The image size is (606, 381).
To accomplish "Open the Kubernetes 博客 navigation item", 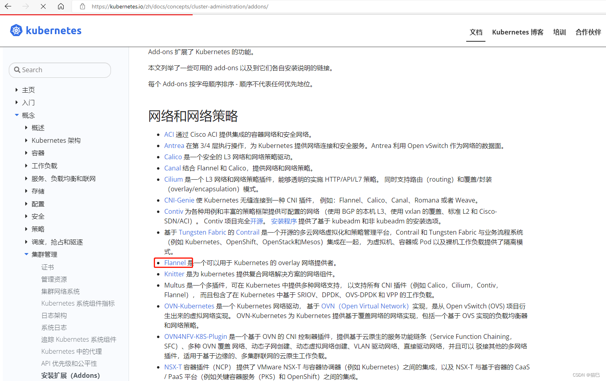I will (517, 32).
